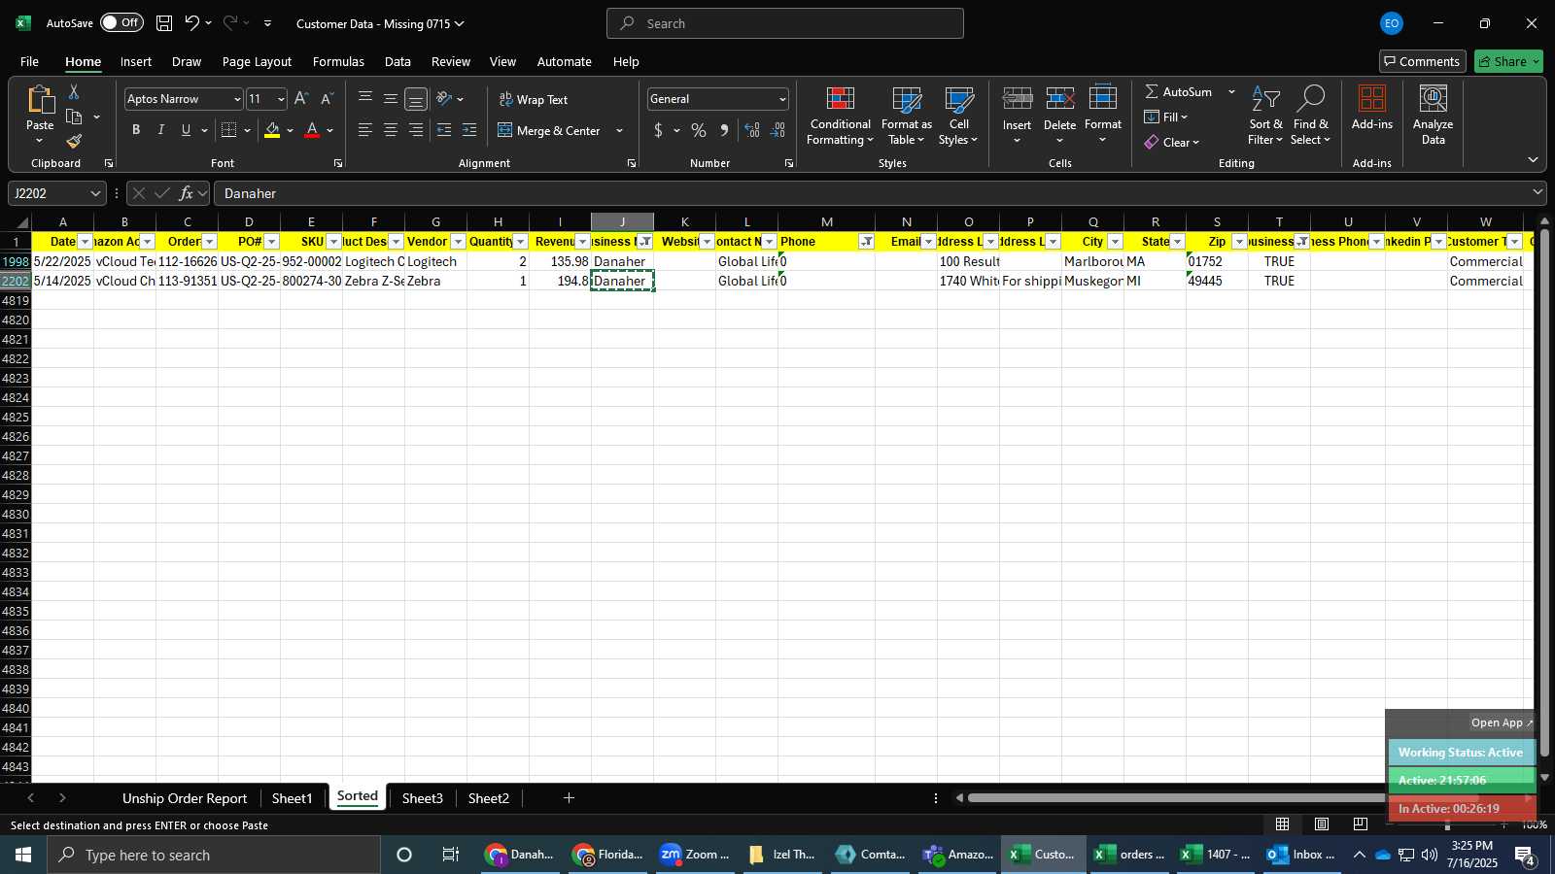Image resolution: width=1555 pixels, height=874 pixels.
Task: Open the Data ribbon tab
Action: (x=397, y=61)
